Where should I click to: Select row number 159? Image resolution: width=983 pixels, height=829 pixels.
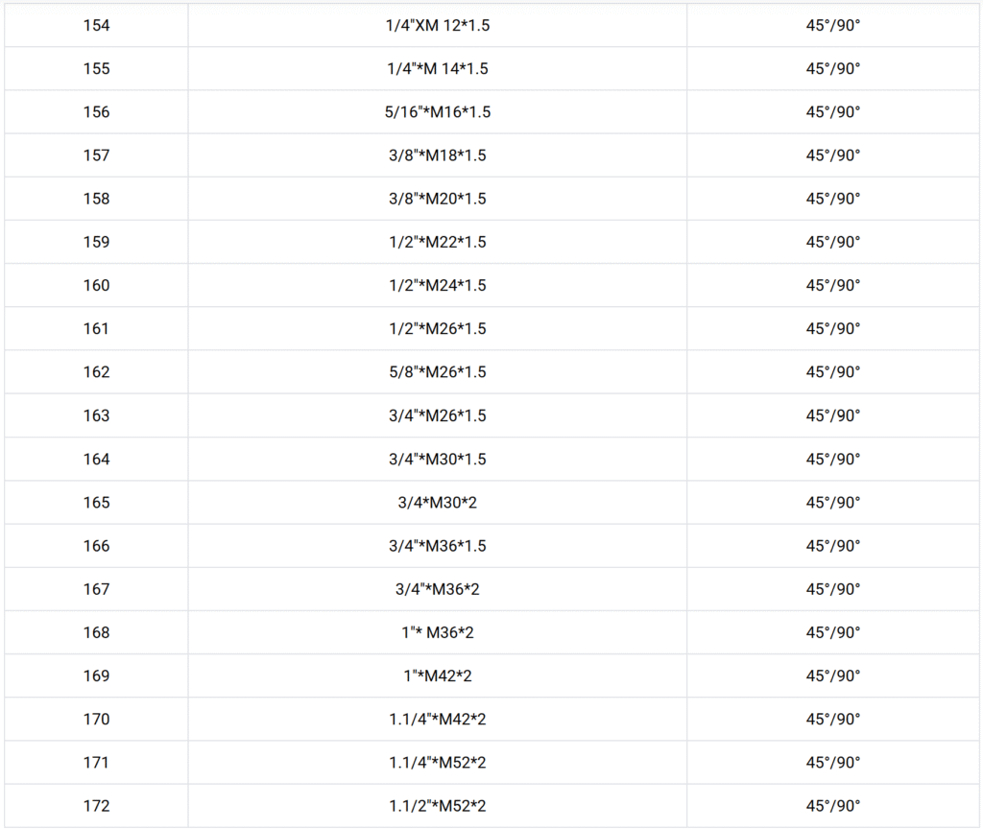96,242
